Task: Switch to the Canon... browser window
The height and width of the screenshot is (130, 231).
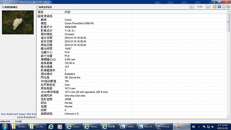Action: coord(74,126)
